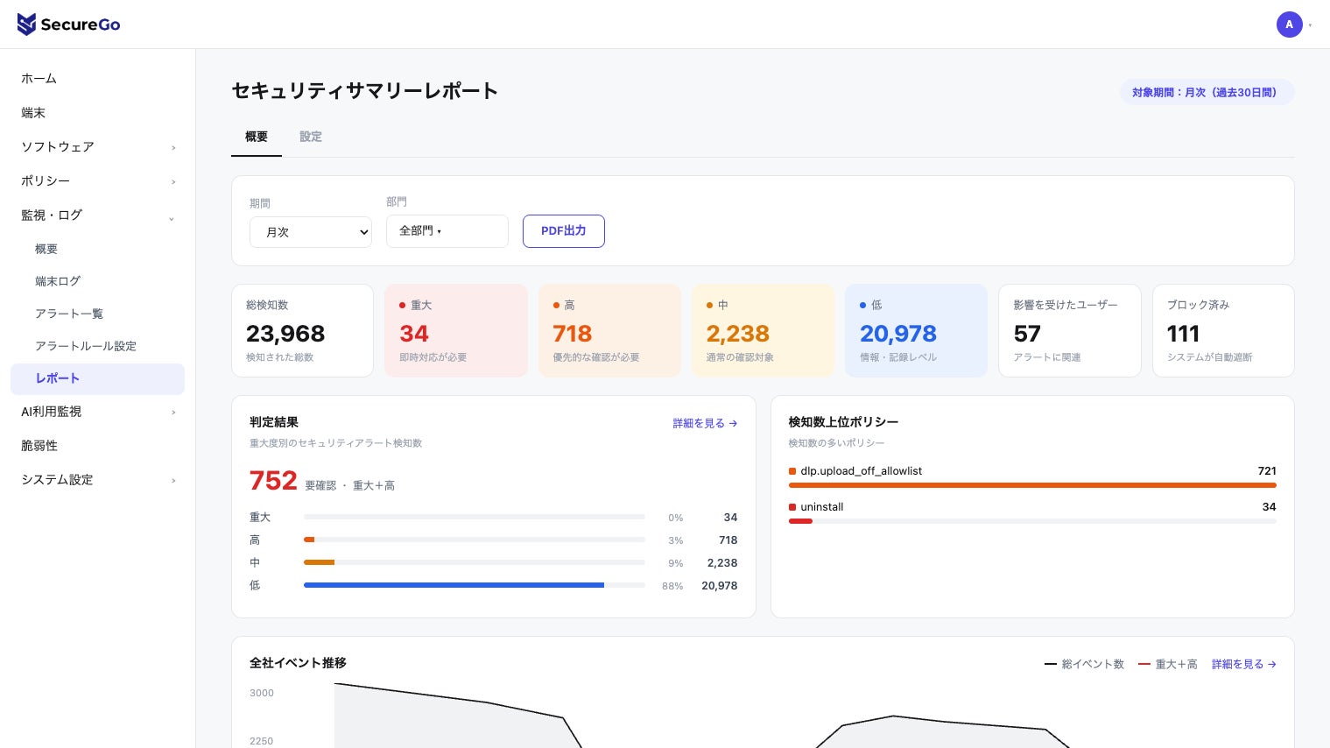Click the 全社イベント推移 heading

pyautogui.click(x=298, y=663)
